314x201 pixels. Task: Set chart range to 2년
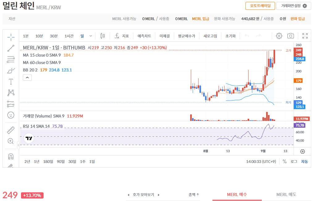[27, 161]
